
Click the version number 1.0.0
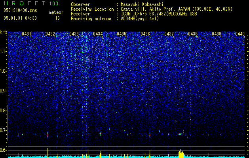pyautogui.click(x=54, y=3)
